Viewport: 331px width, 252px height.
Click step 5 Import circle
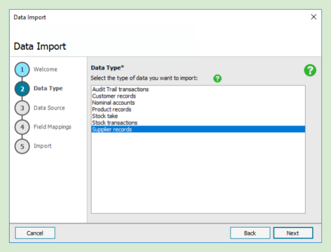pos(22,147)
